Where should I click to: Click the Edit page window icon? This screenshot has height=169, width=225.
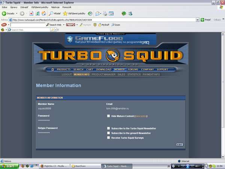click(x=111, y=14)
